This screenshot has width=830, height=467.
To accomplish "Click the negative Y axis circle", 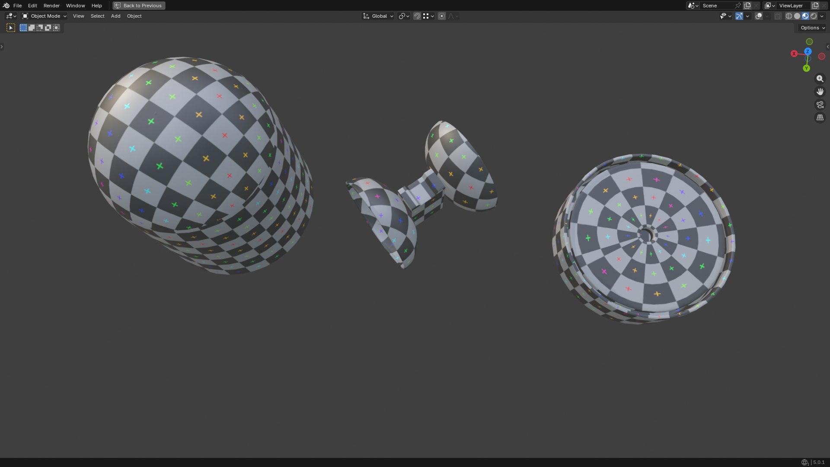I will click(809, 42).
